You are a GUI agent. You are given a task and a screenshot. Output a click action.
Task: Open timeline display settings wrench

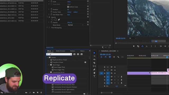(118, 57)
